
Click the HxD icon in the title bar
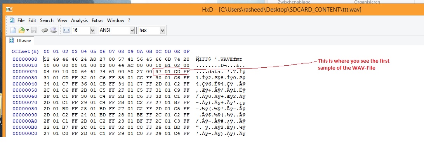coord(9,9)
